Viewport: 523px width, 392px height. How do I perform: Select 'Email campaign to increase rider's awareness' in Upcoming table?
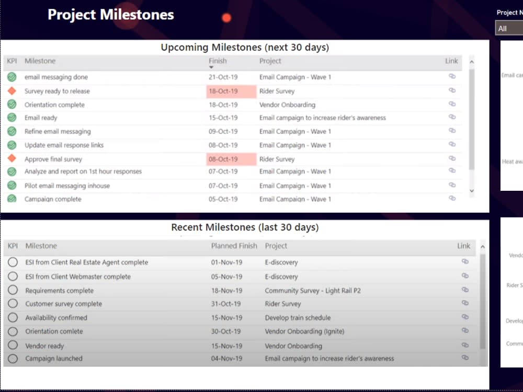pos(323,118)
